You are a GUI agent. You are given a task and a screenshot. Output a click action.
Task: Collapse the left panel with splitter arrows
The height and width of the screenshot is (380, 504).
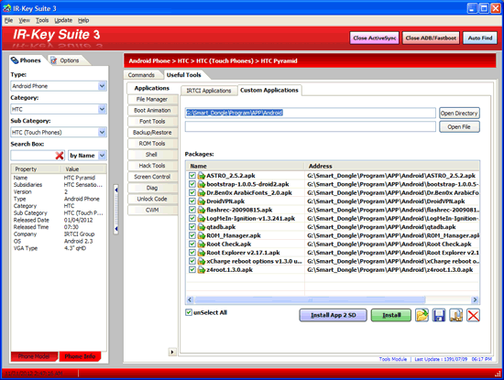116,209
